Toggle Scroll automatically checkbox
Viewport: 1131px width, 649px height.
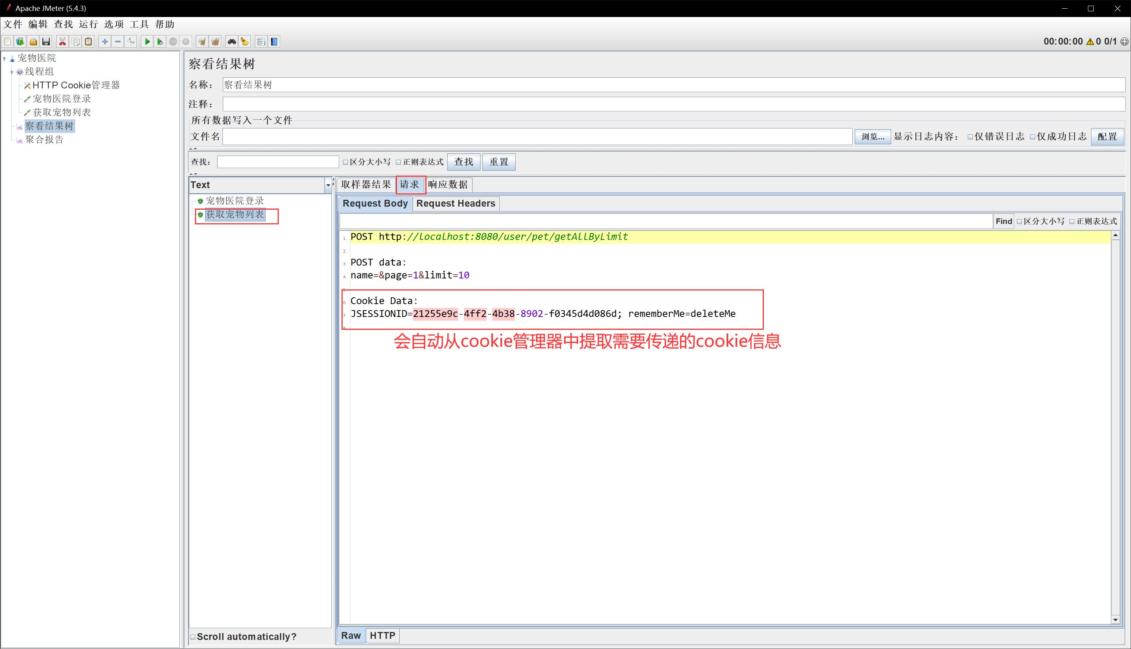click(x=193, y=637)
